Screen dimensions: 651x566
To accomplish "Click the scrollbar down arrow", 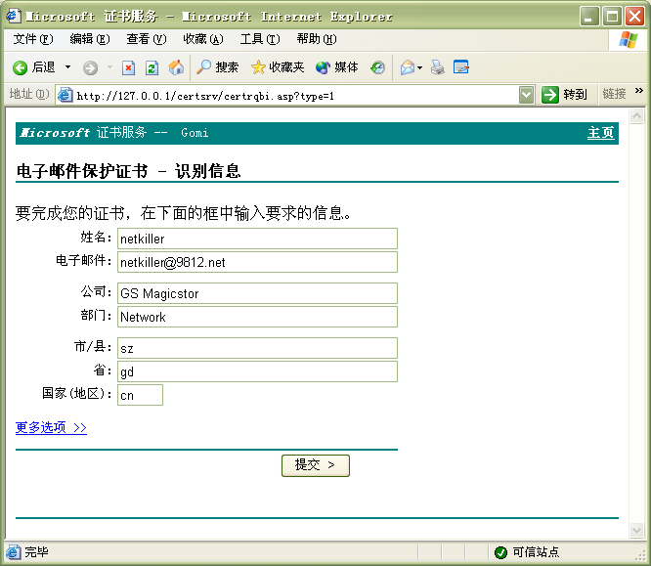I will 637,530.
